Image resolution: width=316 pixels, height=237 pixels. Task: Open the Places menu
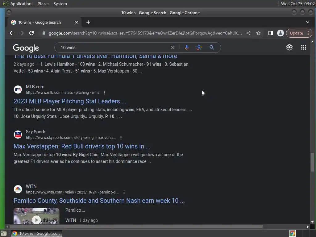point(43,4)
